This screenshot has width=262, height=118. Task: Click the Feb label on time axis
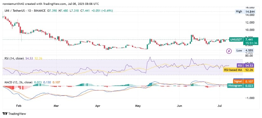tap(19, 106)
